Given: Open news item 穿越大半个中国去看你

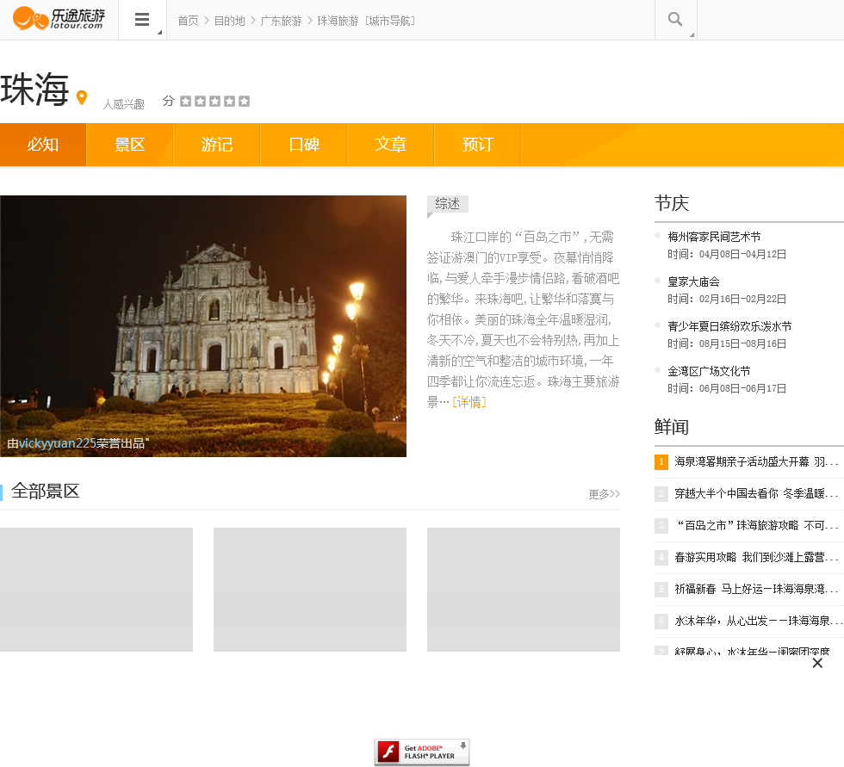Looking at the screenshot, I should coord(756,493).
